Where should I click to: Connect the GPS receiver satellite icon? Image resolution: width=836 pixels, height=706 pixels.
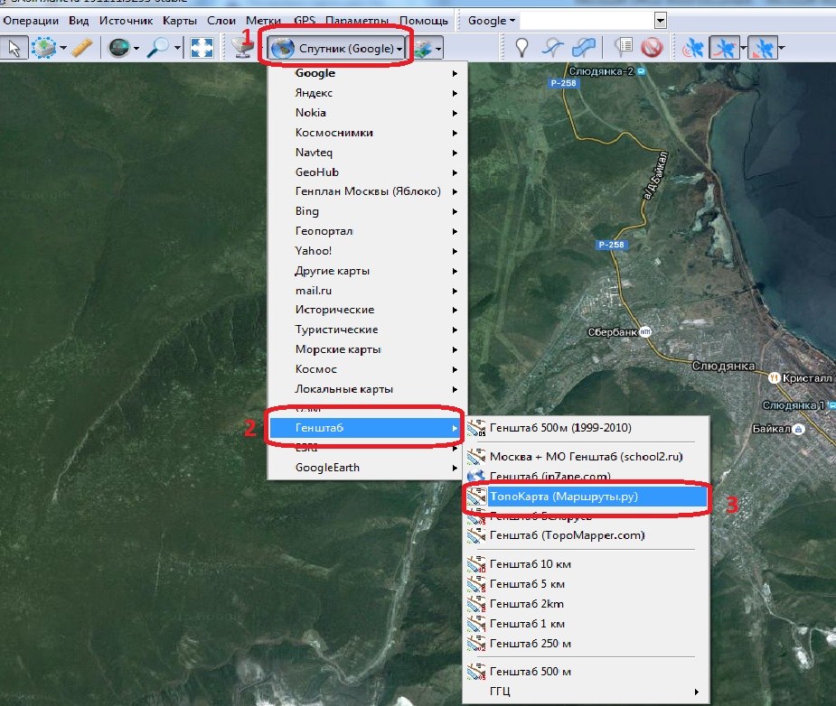(692, 48)
